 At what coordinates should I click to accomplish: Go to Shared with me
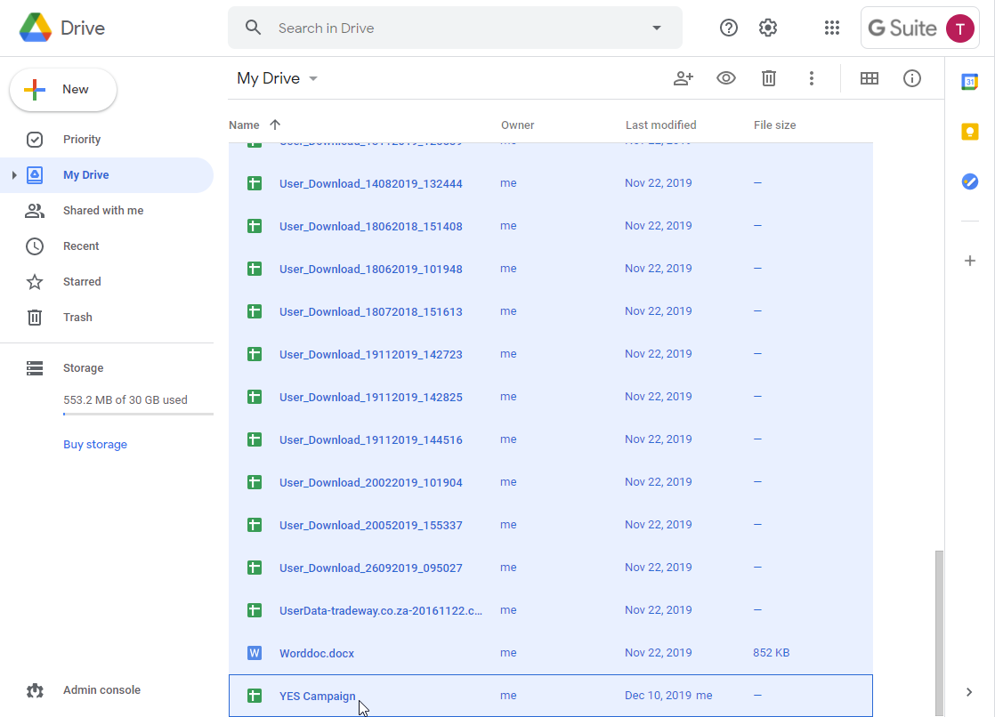[103, 211]
